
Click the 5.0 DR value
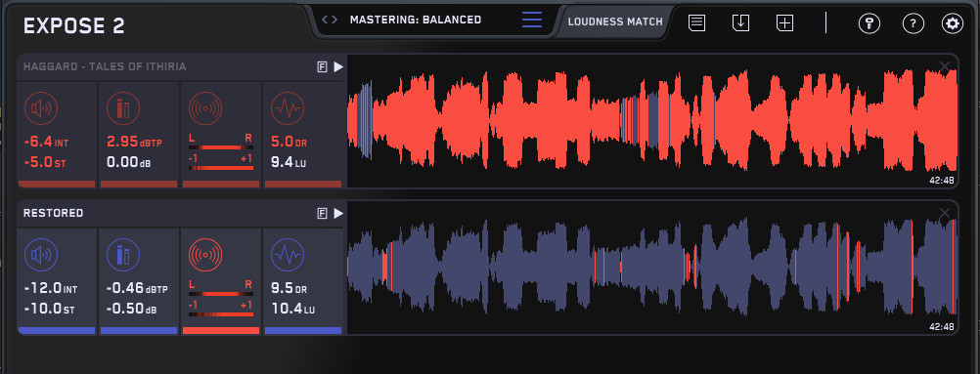[288, 142]
